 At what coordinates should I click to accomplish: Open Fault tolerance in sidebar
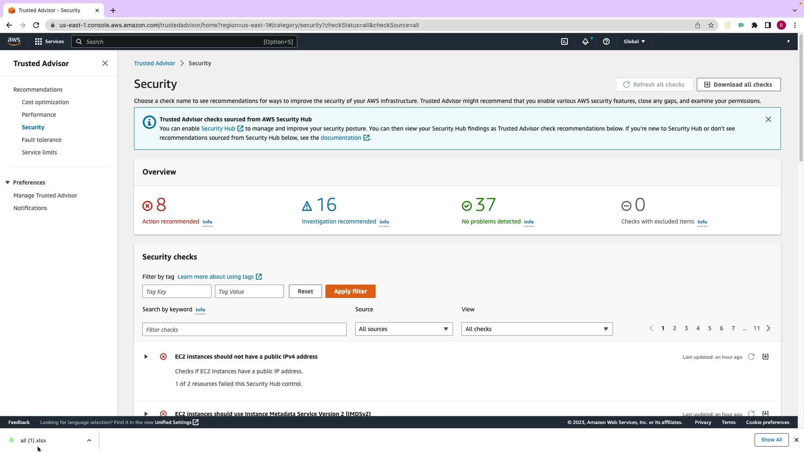pos(41,140)
